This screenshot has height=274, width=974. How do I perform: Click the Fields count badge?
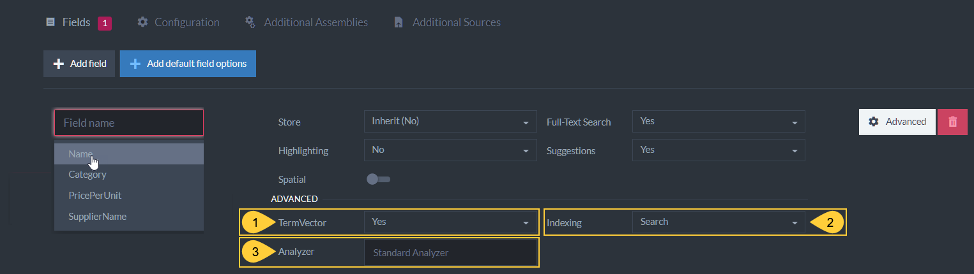pyautogui.click(x=105, y=23)
